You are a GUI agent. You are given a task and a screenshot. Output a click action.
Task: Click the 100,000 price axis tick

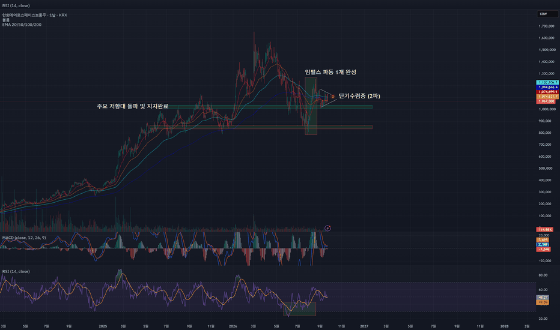click(x=546, y=215)
